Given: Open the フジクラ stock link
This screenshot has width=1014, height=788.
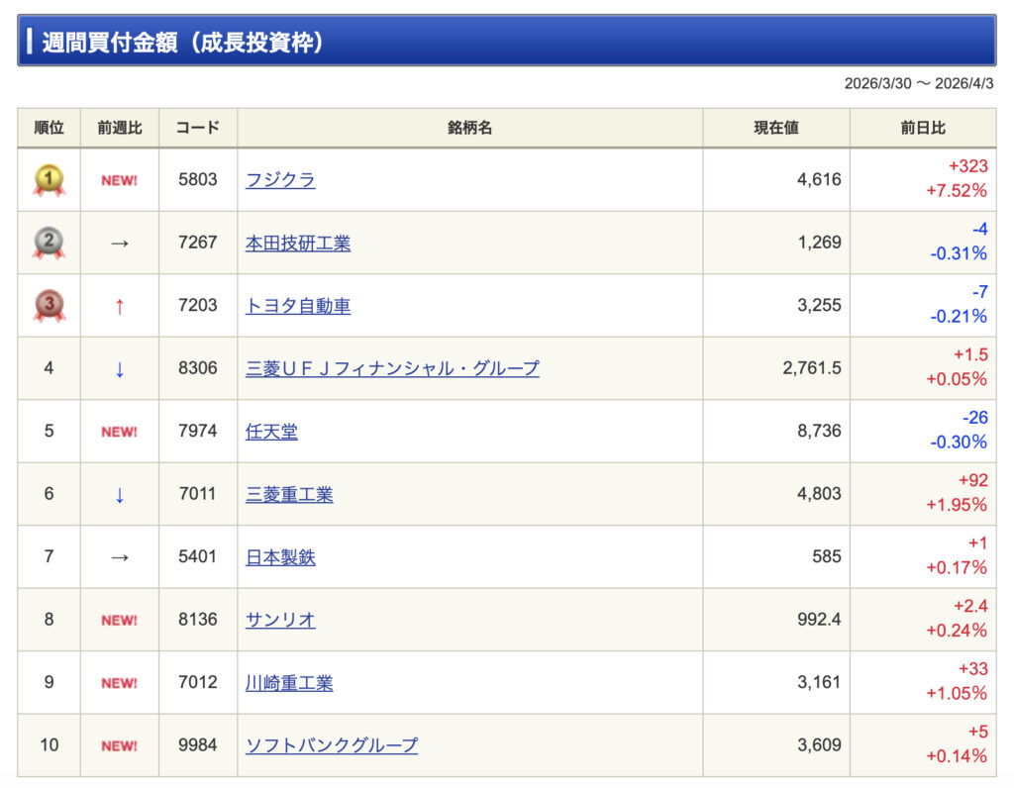Looking at the screenshot, I should coord(280,180).
